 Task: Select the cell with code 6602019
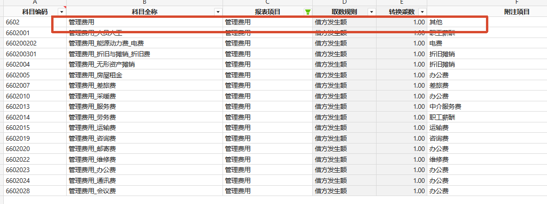coord(35,138)
